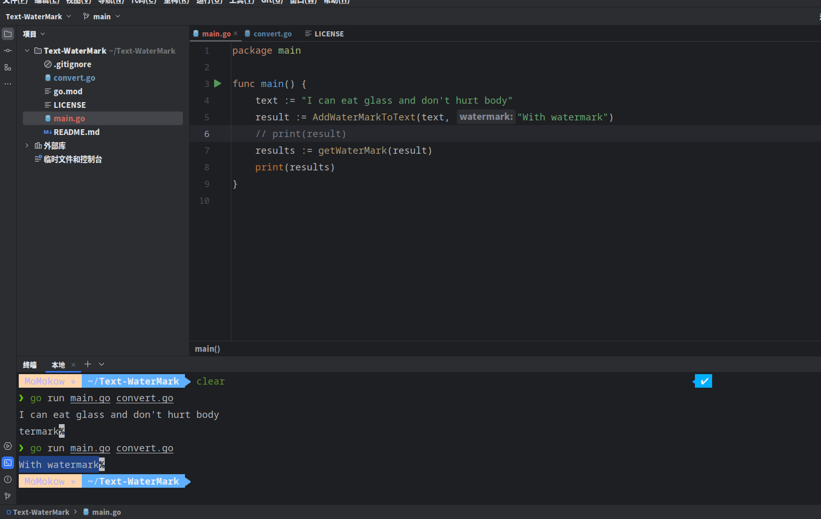Image resolution: width=821 pixels, height=519 pixels.
Task: Click the main.go link in first terminal command
Action: point(90,398)
